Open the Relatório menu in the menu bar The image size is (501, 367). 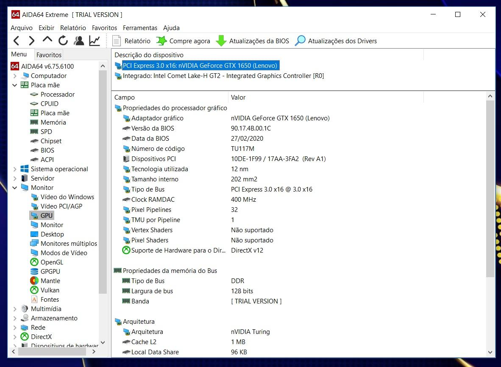73,28
